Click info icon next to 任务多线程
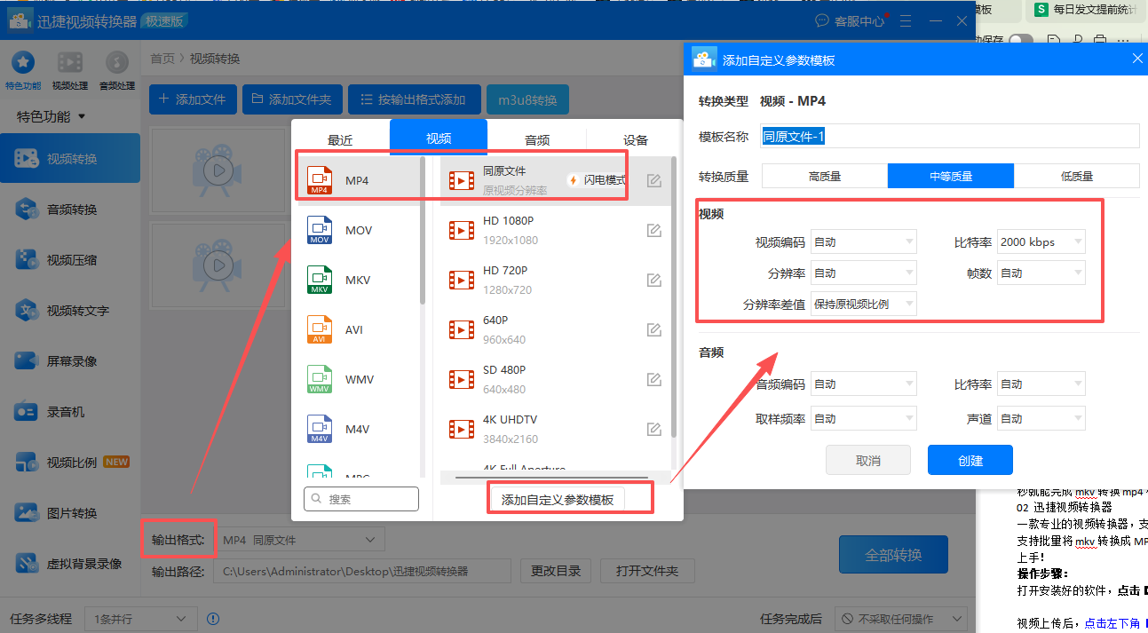The image size is (1148, 633). 212,619
